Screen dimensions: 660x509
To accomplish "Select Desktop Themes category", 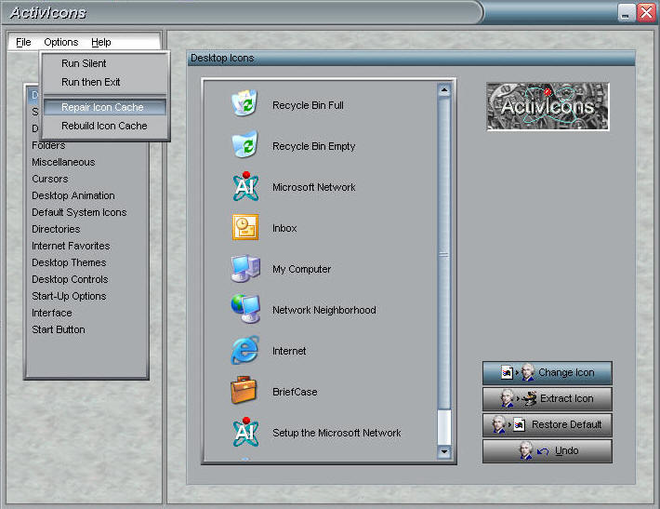I will [x=69, y=262].
